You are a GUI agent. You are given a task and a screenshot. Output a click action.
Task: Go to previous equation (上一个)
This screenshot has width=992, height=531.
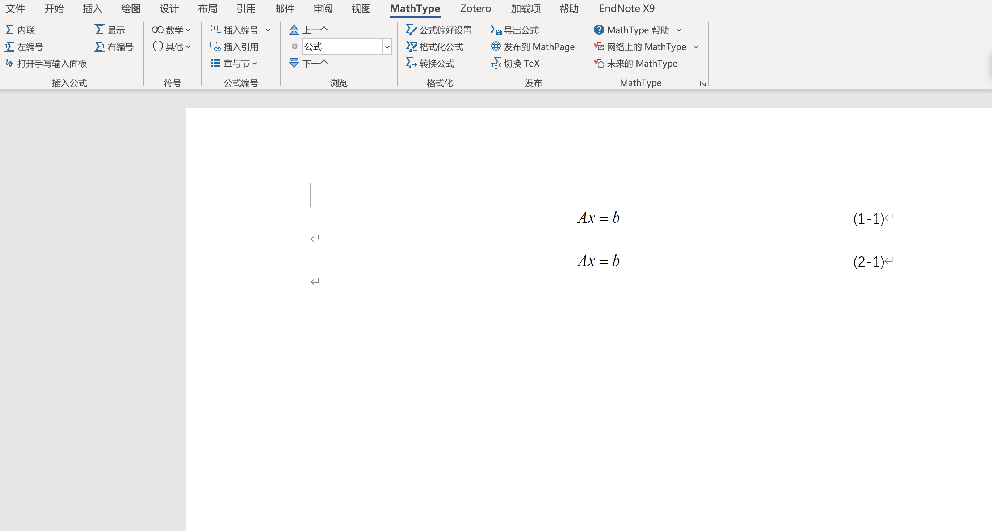tap(309, 30)
